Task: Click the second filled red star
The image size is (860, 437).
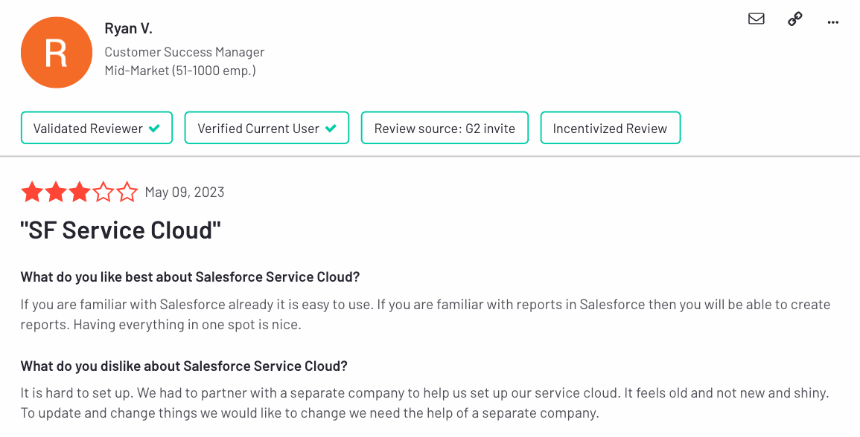Action: click(55, 192)
